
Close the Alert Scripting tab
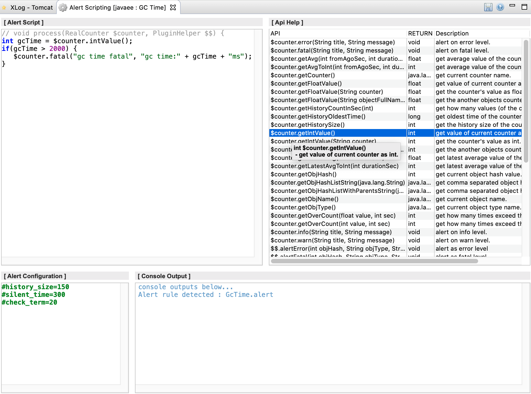[x=173, y=7]
